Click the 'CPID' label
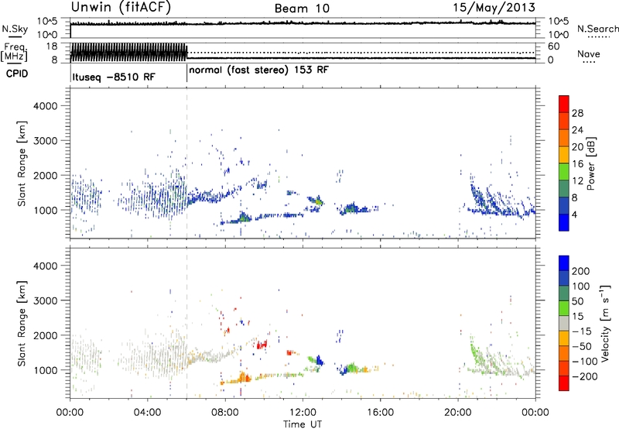The height and width of the screenshot is (429, 619). [x=17, y=74]
